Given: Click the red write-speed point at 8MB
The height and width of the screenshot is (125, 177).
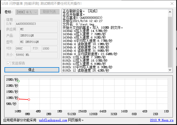Looking at the screenshot, I should [29, 99].
